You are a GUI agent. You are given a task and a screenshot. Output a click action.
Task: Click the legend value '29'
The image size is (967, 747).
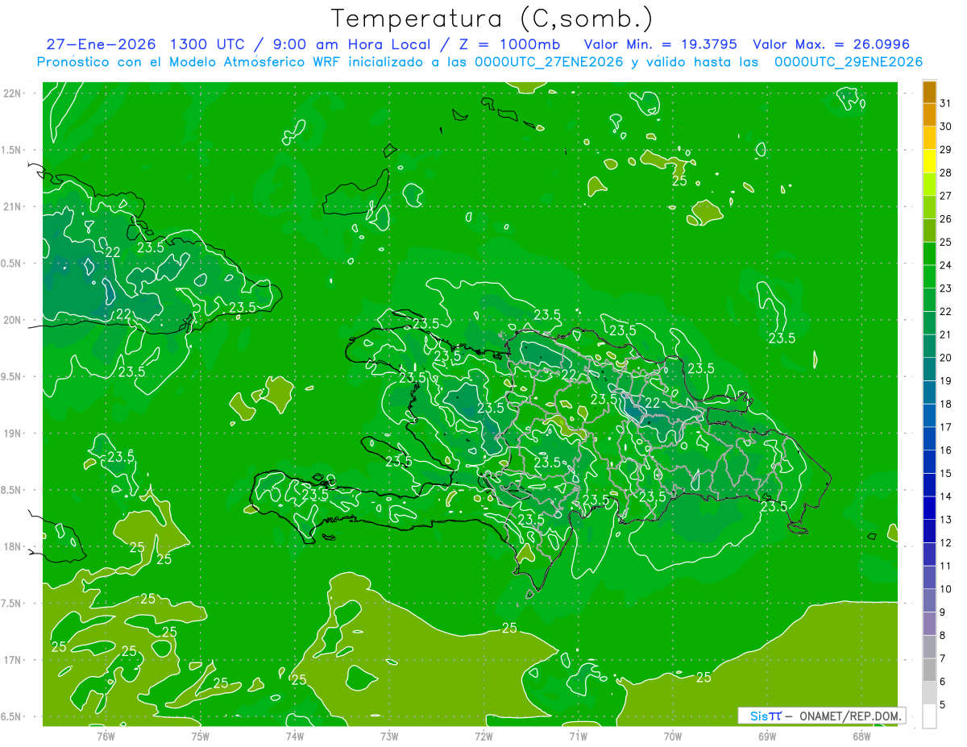(945, 150)
